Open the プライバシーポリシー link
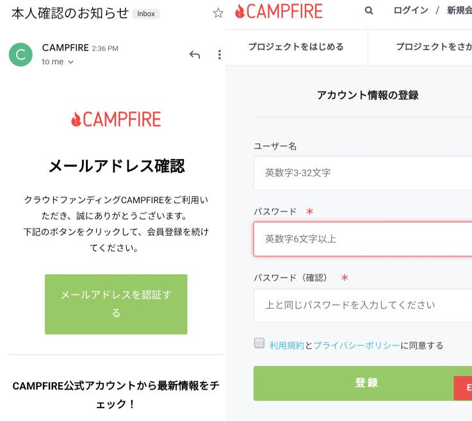The width and height of the screenshot is (472, 421). point(357,345)
